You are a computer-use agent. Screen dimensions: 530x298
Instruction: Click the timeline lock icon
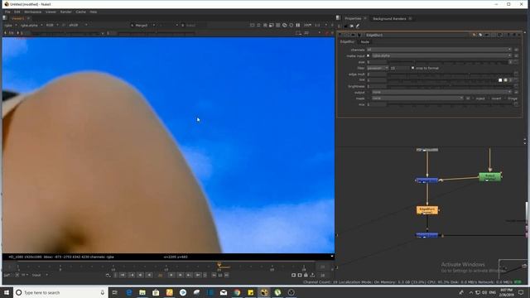coord(306,276)
